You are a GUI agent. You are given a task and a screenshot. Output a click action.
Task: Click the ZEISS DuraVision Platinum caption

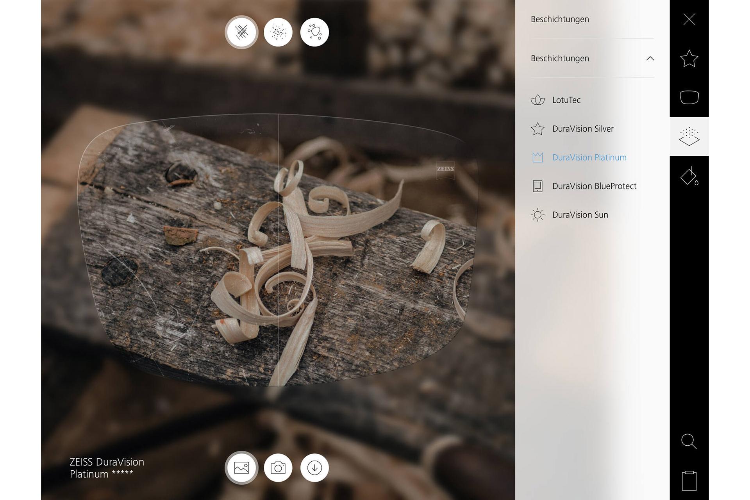click(107, 468)
